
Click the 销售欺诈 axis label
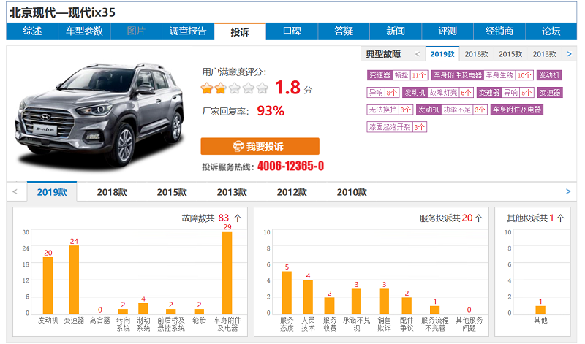385,324
